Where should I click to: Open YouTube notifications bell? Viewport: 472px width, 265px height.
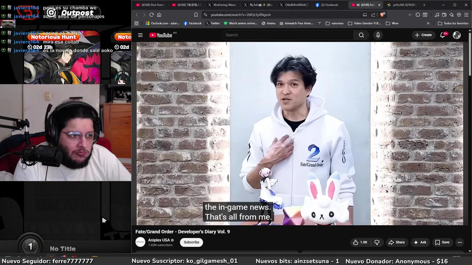443,35
